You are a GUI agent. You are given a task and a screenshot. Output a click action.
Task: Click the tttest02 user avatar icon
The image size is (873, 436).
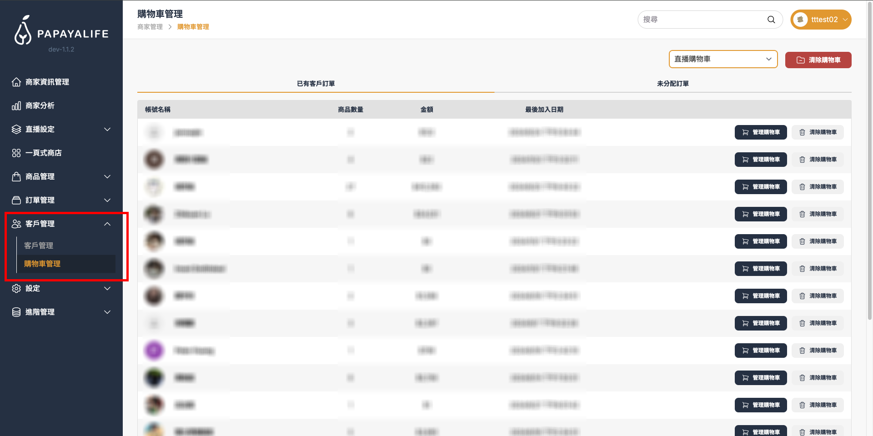coord(800,20)
